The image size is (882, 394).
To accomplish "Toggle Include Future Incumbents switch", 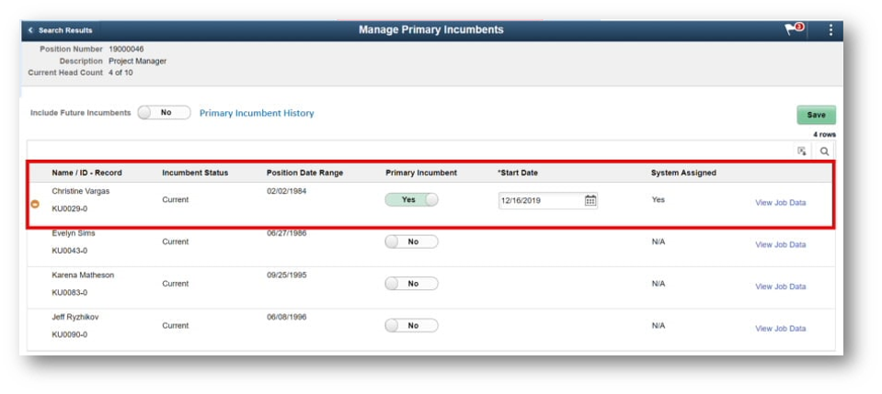I will [165, 112].
